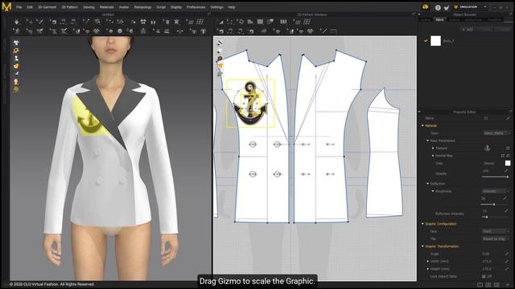Switch to the Fabric tab in Object Browser

click(x=439, y=19)
